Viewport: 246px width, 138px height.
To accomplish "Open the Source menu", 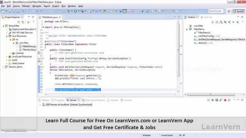I will pos(16,6).
